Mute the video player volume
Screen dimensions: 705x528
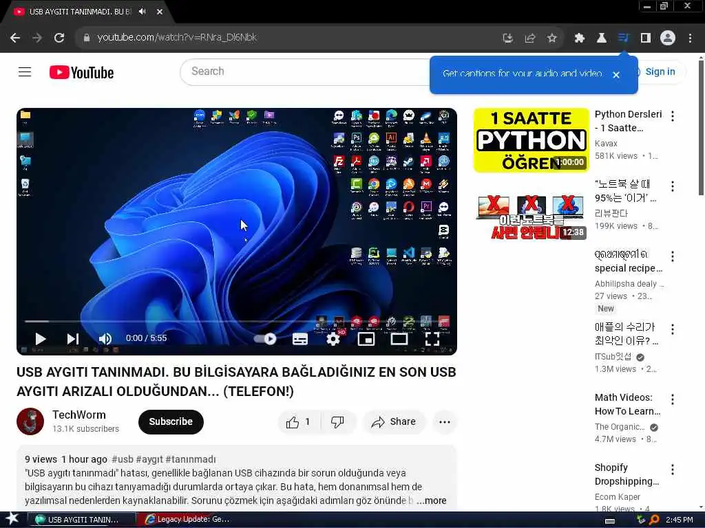[x=105, y=338]
